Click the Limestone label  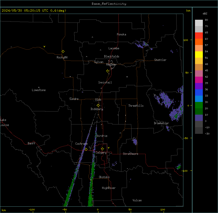coord(39,90)
